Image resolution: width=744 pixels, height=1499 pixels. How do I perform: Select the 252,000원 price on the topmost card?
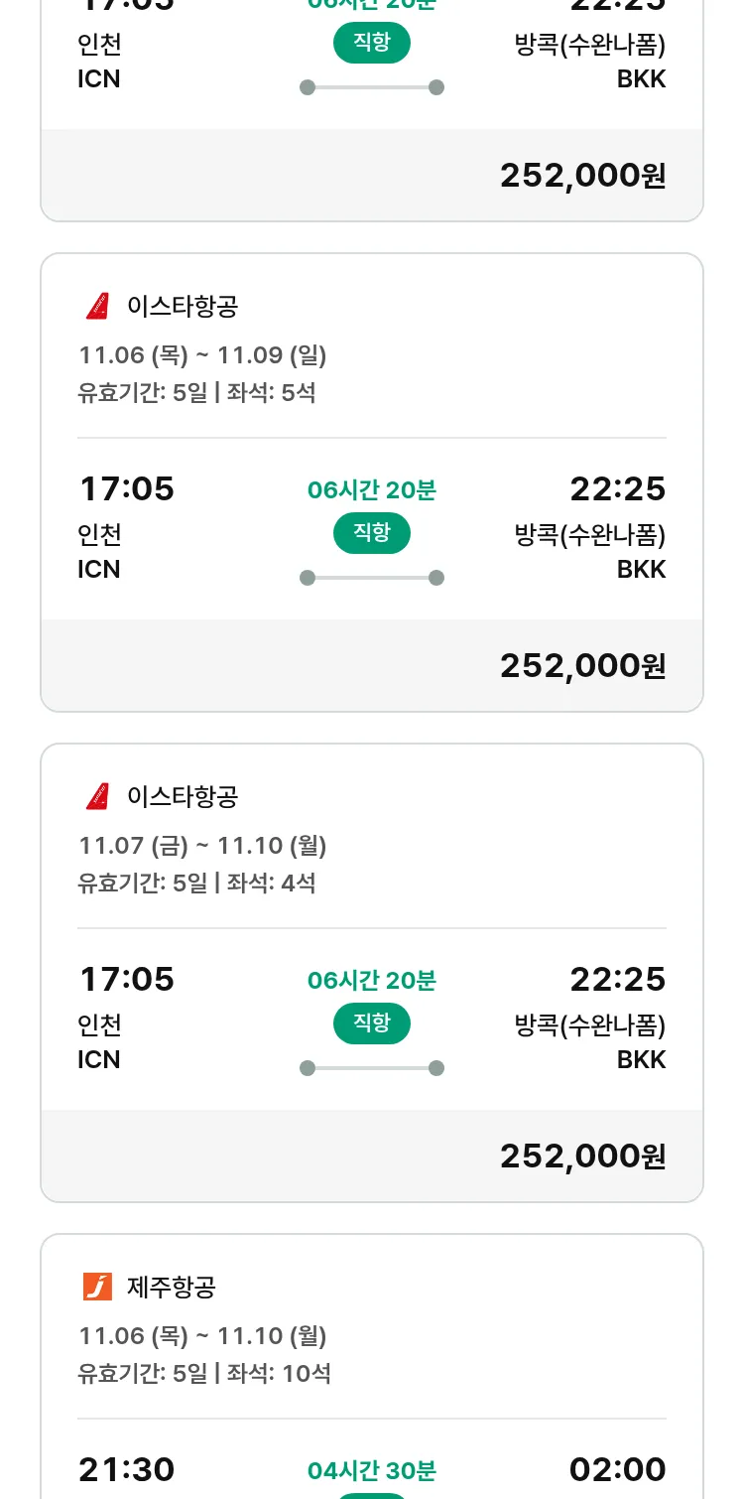pyautogui.click(x=582, y=176)
